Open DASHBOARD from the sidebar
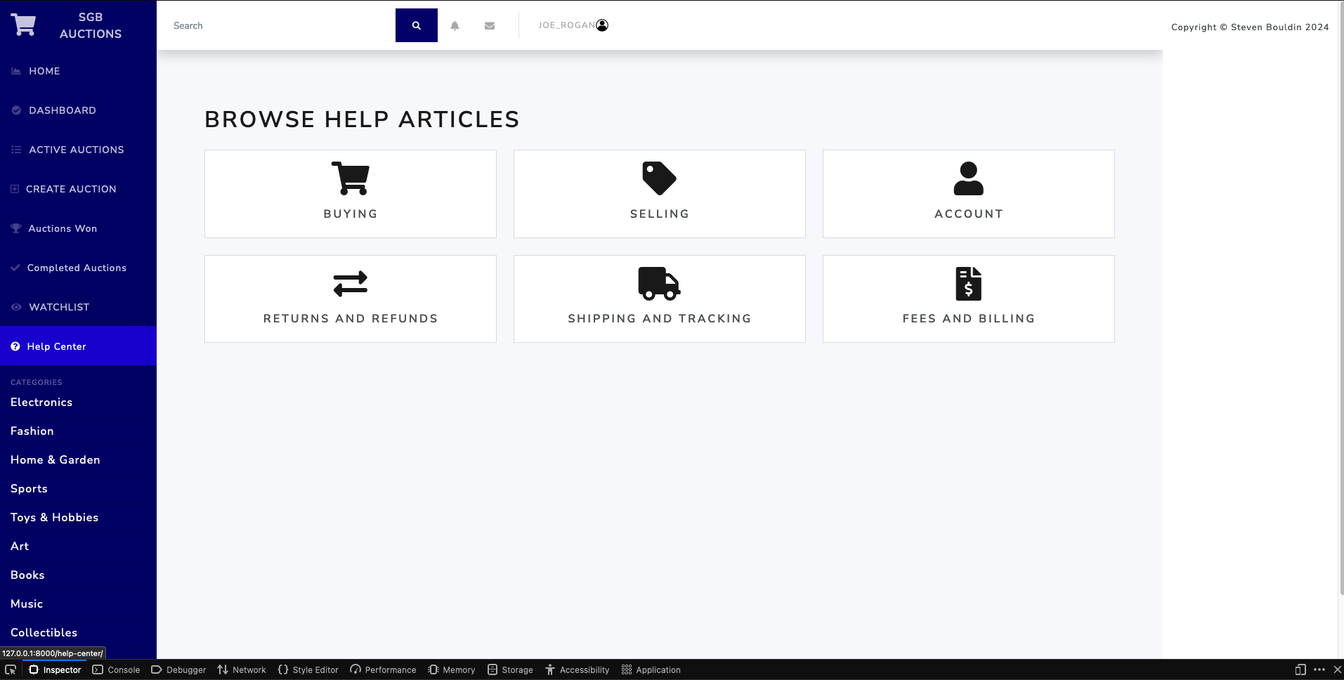This screenshot has height=680, width=1344. (63, 110)
